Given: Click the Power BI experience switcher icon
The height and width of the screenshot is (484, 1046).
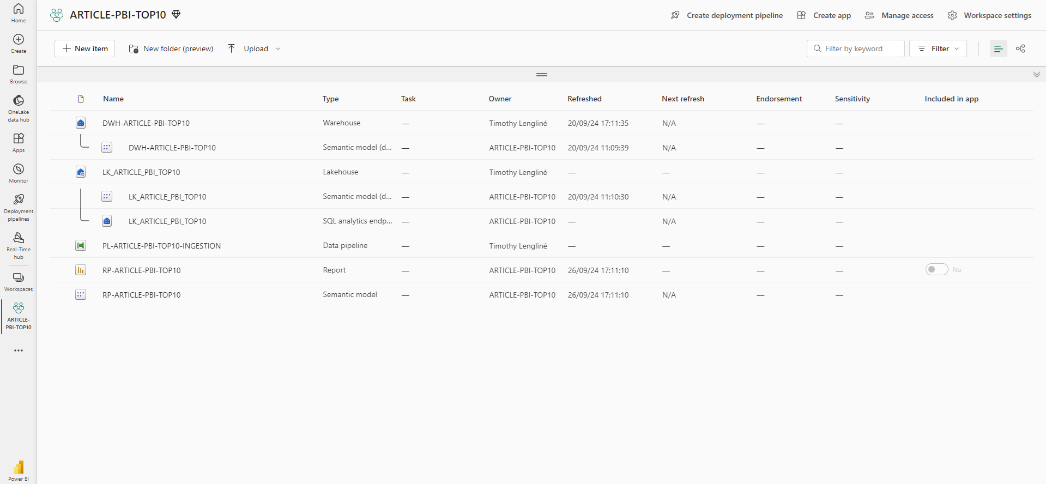Looking at the screenshot, I should [x=19, y=471].
